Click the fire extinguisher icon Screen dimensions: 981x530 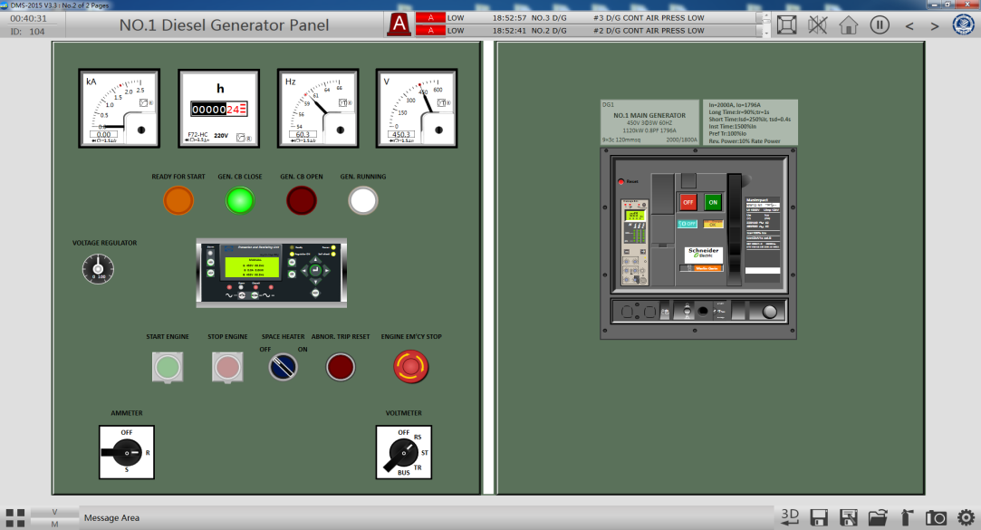[x=907, y=517]
